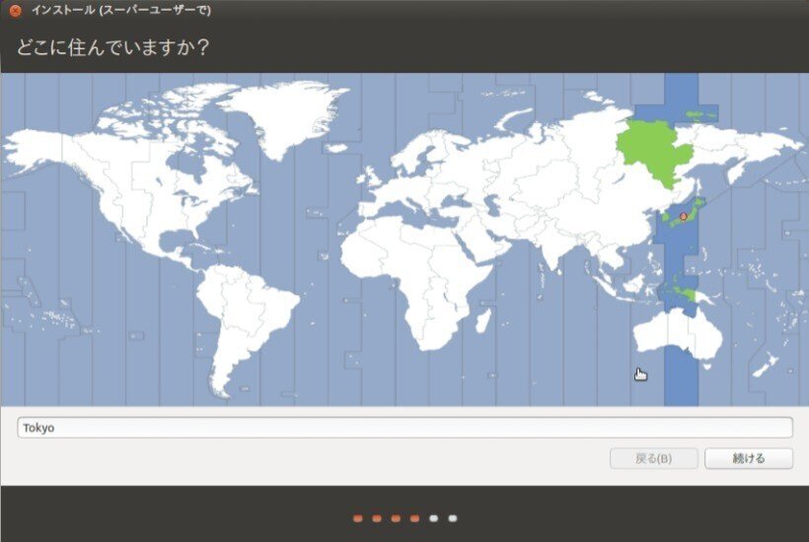Click the green New Guinea region
Viewport: 809px width, 542px height.
pyautogui.click(x=685, y=296)
